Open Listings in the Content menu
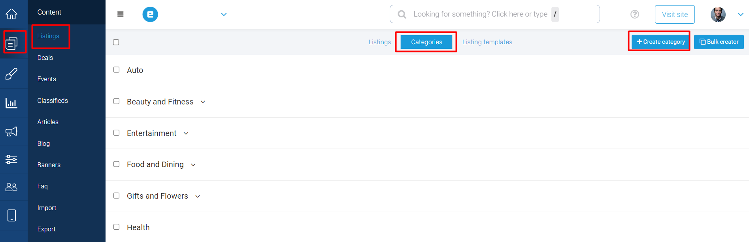749x242 pixels. pyautogui.click(x=48, y=36)
